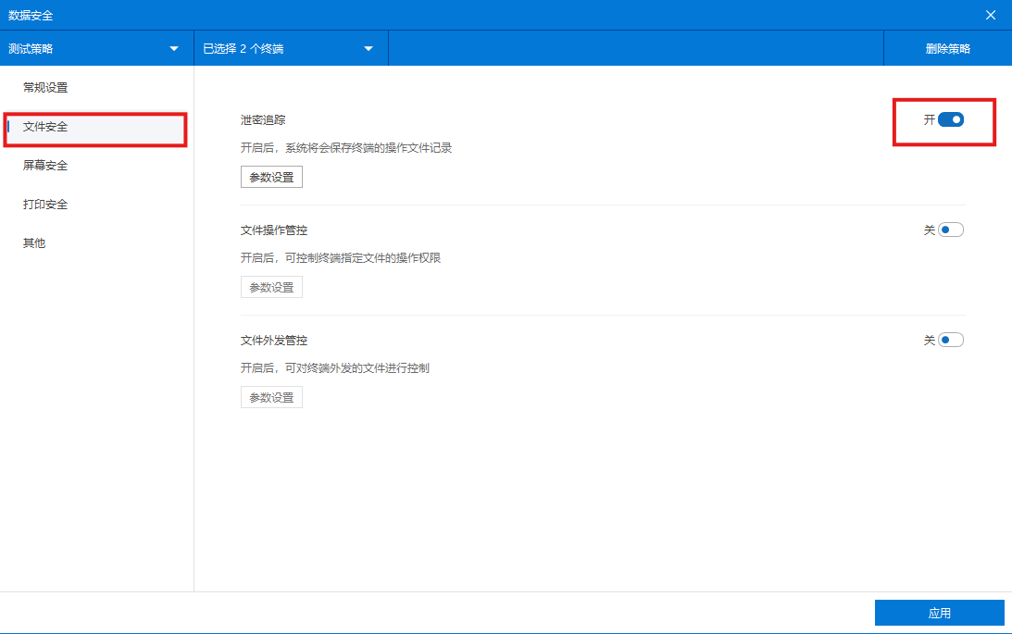This screenshot has height=634, width=1012.
Task: Click the 删除策略 delete policy button
Action: [946, 48]
